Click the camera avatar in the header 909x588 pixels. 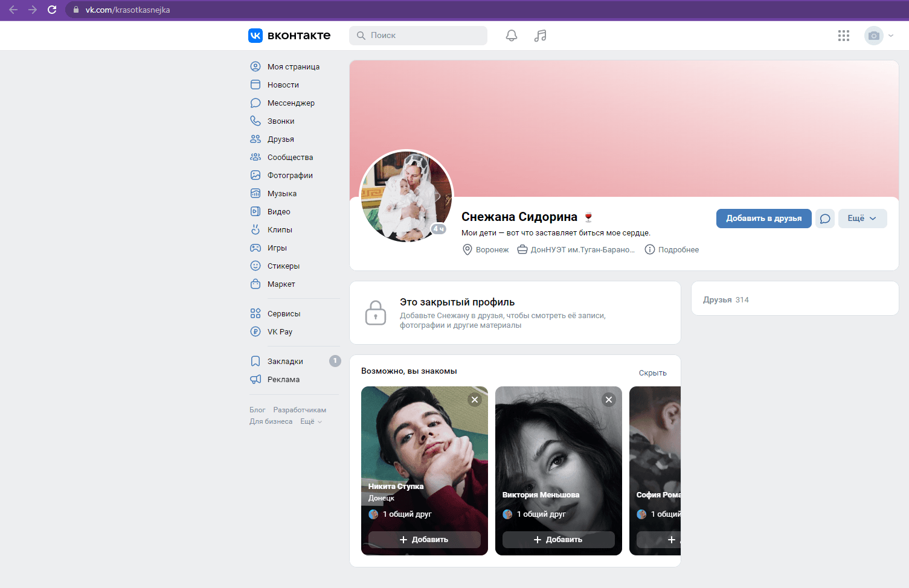pos(873,36)
